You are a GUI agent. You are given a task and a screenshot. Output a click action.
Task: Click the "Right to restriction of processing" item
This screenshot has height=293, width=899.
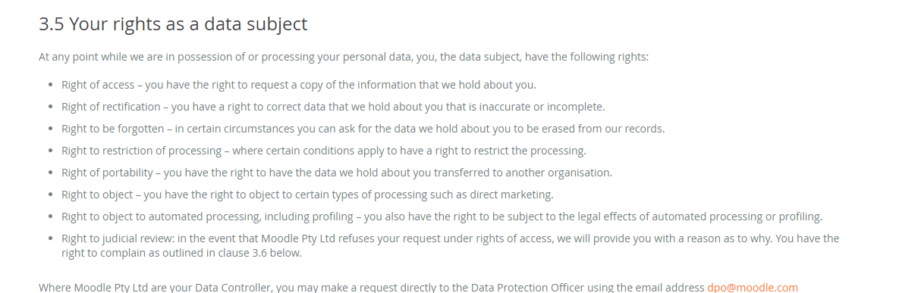(x=324, y=151)
